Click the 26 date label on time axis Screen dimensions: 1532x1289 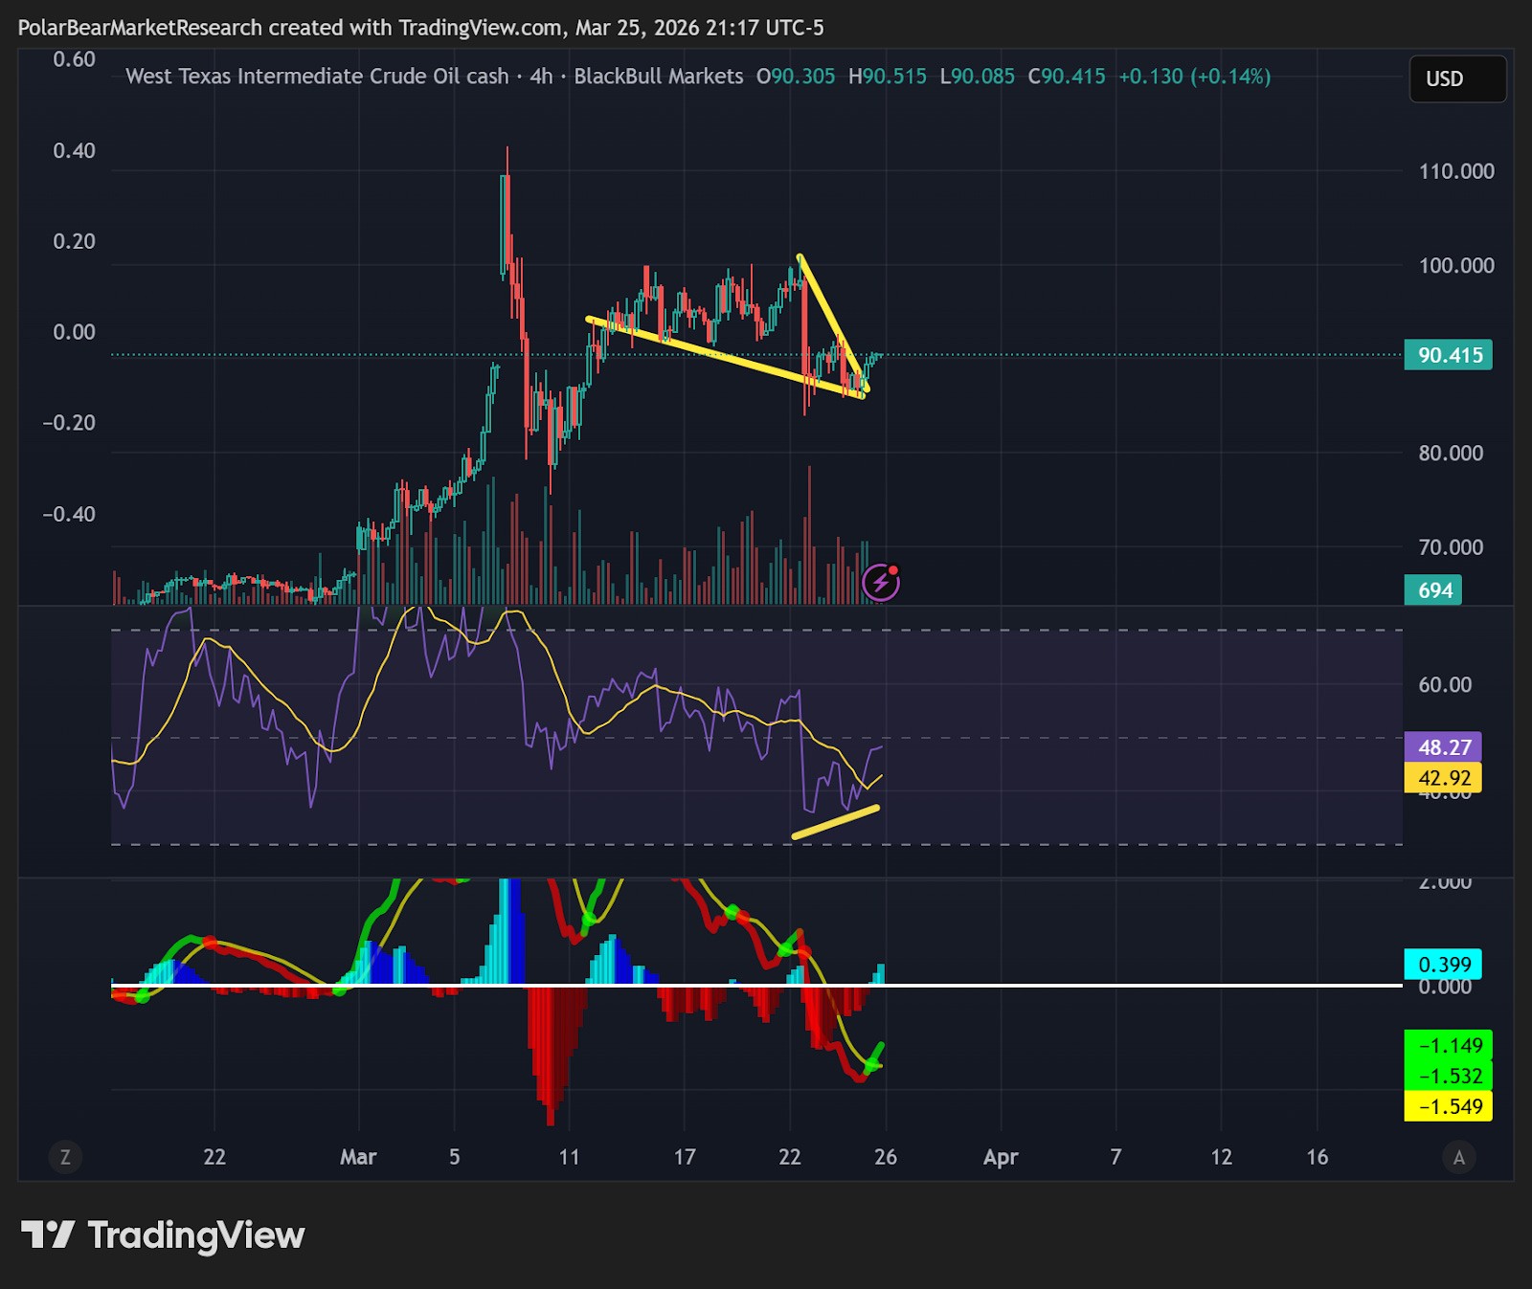point(886,1157)
